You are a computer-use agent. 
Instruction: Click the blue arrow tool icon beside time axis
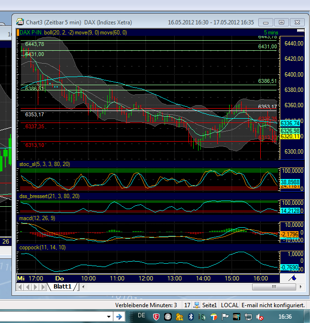coord(292,278)
